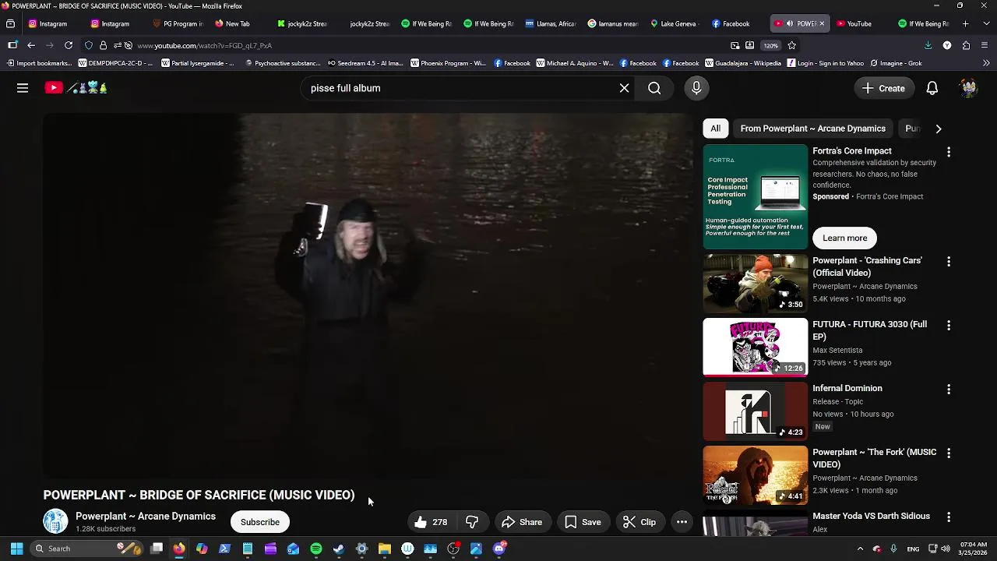Image resolution: width=997 pixels, height=561 pixels.
Task: Open options for 'The Fork' video
Action: coord(949,453)
